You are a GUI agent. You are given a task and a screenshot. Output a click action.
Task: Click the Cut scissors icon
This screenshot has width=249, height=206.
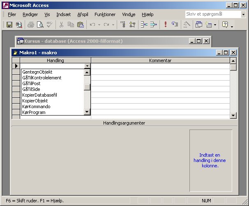[x=61, y=25]
